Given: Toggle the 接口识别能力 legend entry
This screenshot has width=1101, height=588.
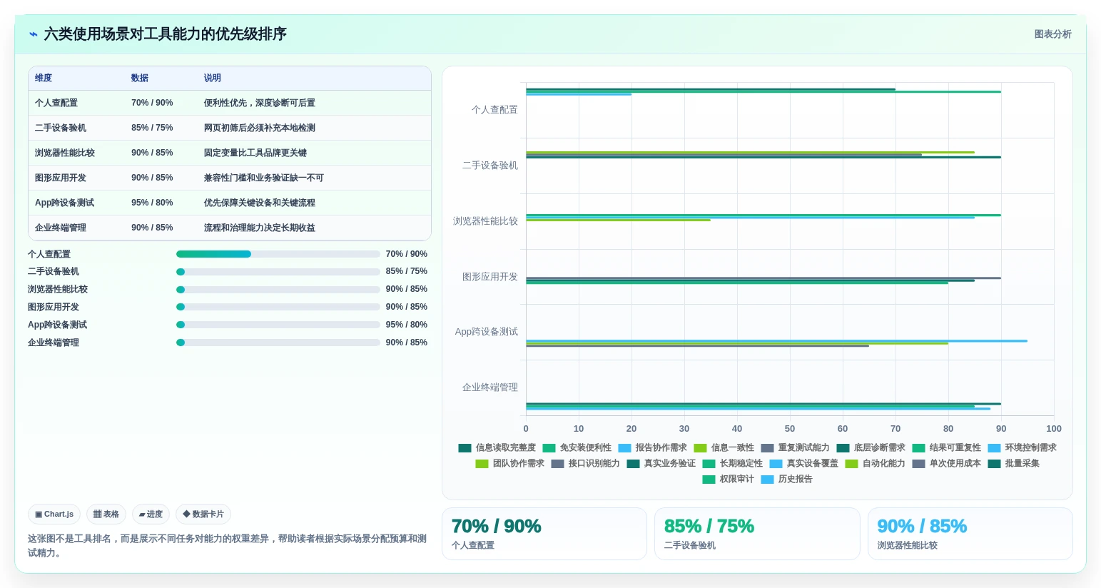Looking at the screenshot, I should [585, 463].
